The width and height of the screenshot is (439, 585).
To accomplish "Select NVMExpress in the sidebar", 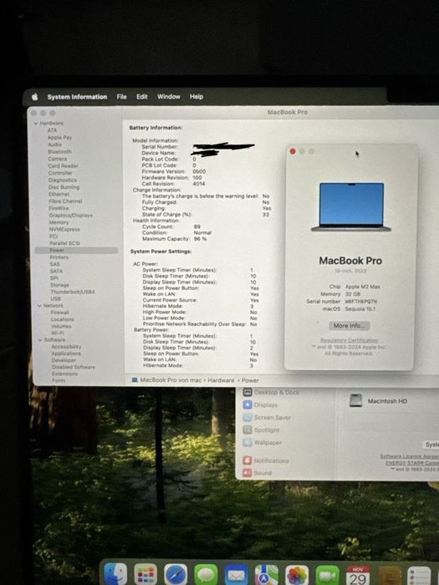I will tap(64, 230).
